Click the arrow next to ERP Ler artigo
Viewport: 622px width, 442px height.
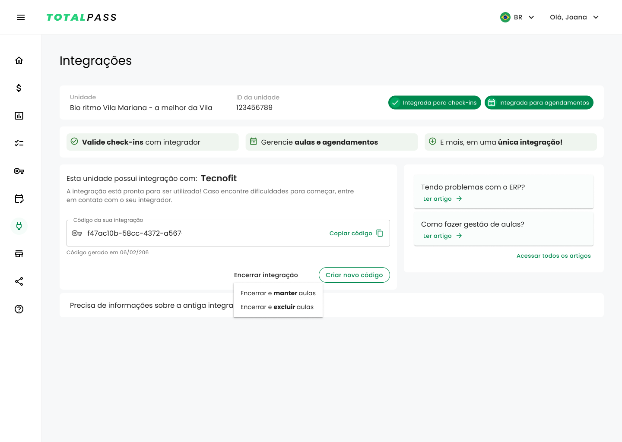[x=459, y=199]
